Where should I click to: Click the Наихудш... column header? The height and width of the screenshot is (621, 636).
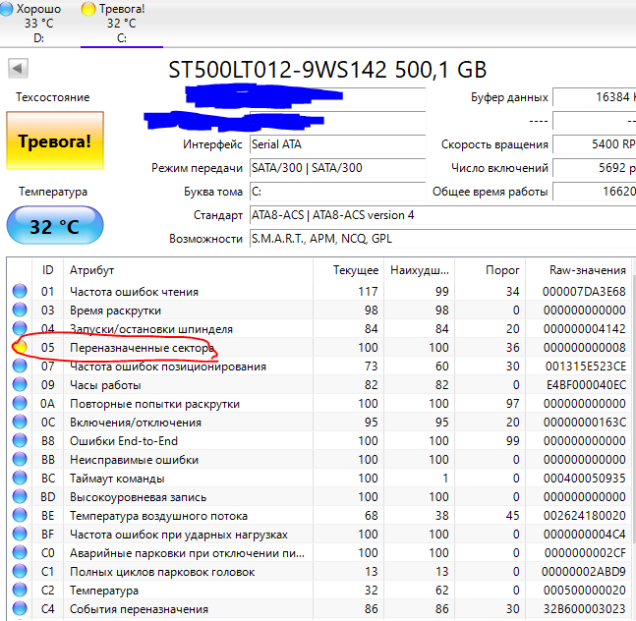pyautogui.click(x=419, y=270)
